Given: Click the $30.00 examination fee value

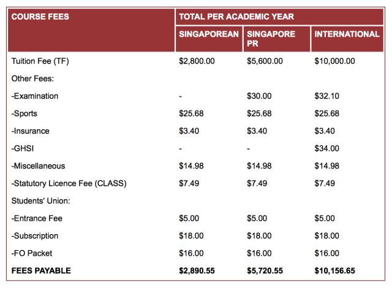Looking at the screenshot, I should (259, 96).
